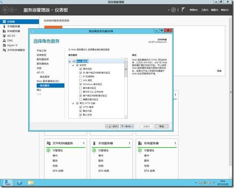The height and width of the screenshot is (188, 234).
Task: Click the 取消 cancel button
Action: click(x=161, y=126)
